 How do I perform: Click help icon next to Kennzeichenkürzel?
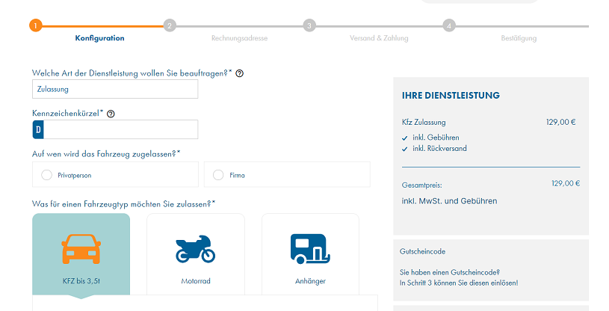pyautogui.click(x=111, y=114)
